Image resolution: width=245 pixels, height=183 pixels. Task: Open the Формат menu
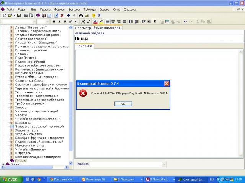(x=59, y=10)
